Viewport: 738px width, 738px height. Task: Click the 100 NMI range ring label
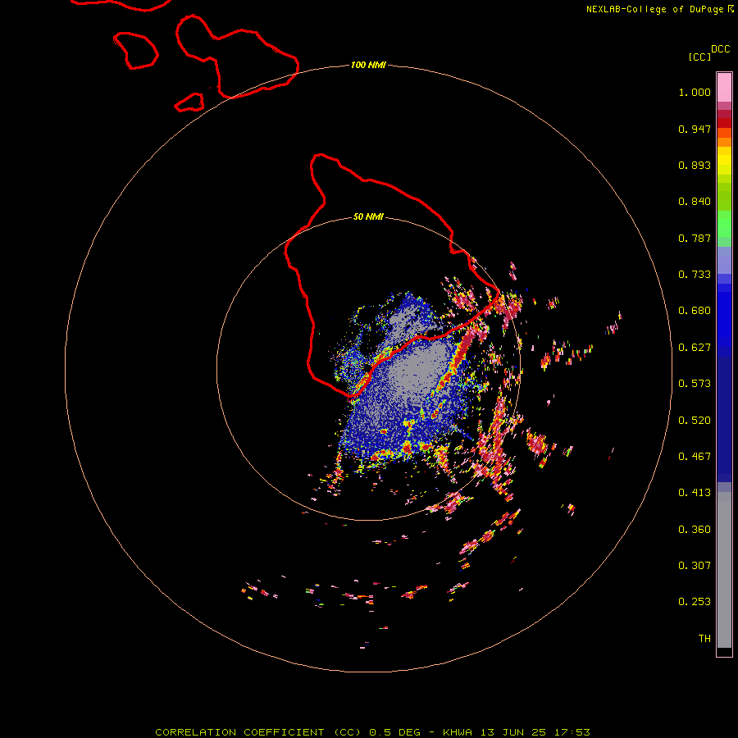[x=368, y=65]
